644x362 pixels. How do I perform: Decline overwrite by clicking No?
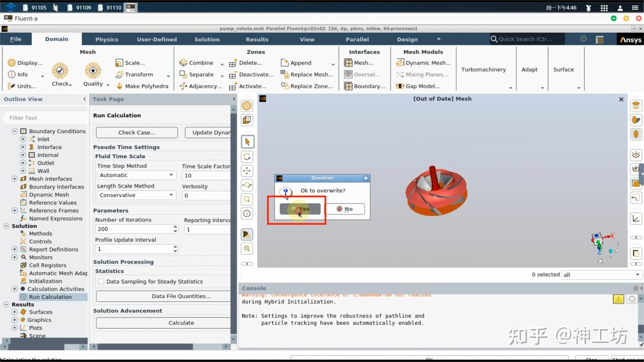tap(344, 209)
